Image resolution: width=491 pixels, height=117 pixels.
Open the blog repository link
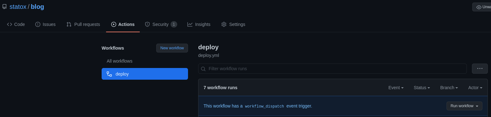pyautogui.click(x=37, y=7)
